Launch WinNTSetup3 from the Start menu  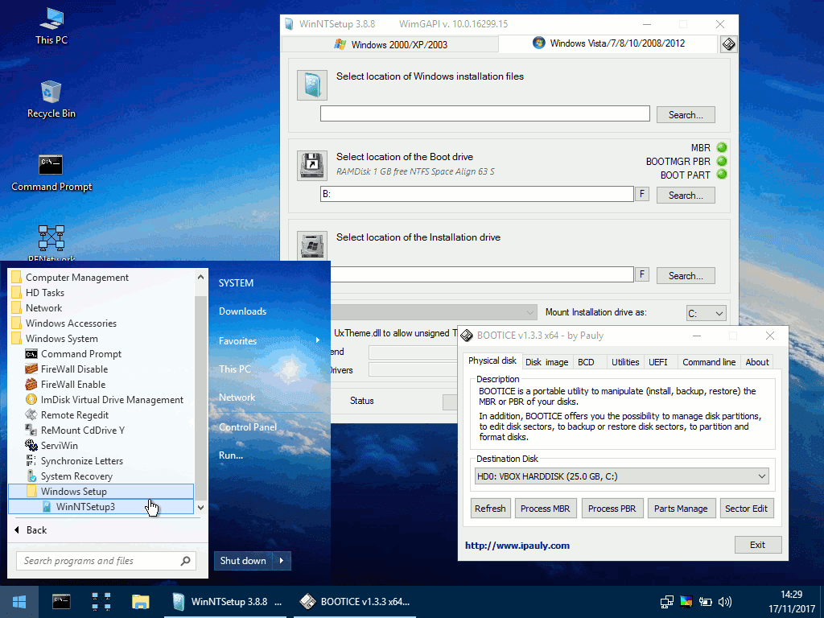[101, 507]
